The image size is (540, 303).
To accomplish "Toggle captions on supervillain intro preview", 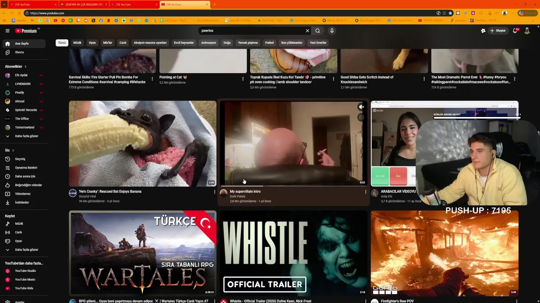I will [361, 117].
